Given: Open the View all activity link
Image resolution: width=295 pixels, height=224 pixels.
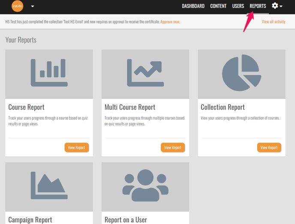Looking at the screenshot, I should pos(274,21).
